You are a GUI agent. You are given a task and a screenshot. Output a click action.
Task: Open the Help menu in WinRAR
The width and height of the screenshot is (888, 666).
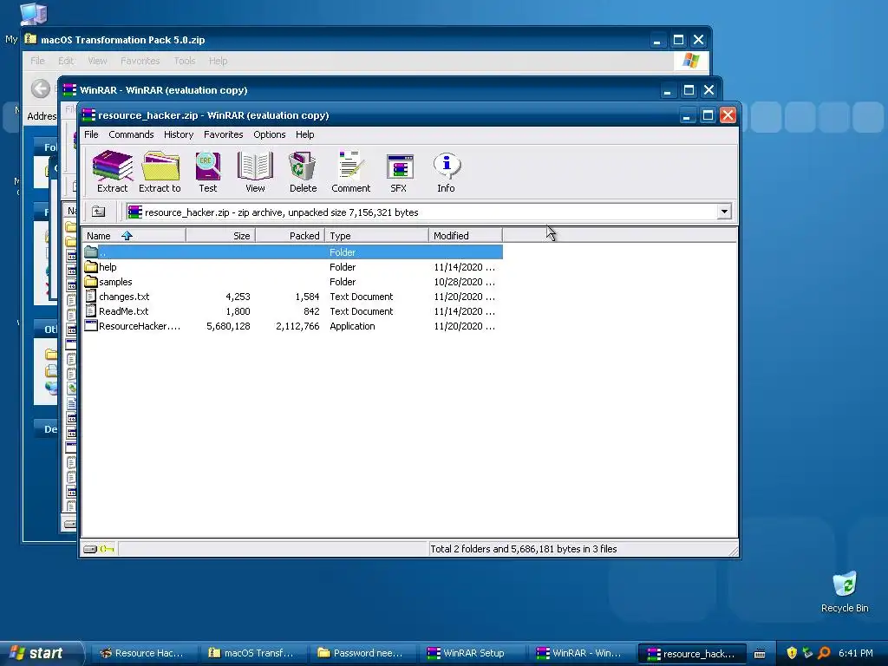(304, 134)
